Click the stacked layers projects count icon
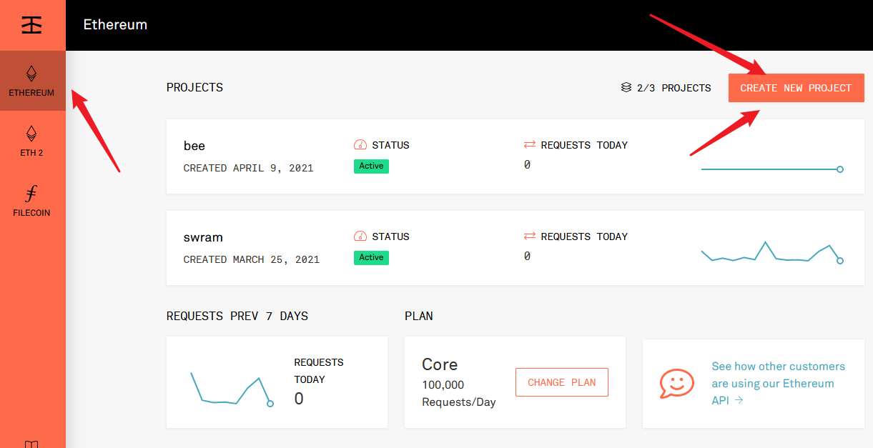 click(x=626, y=88)
